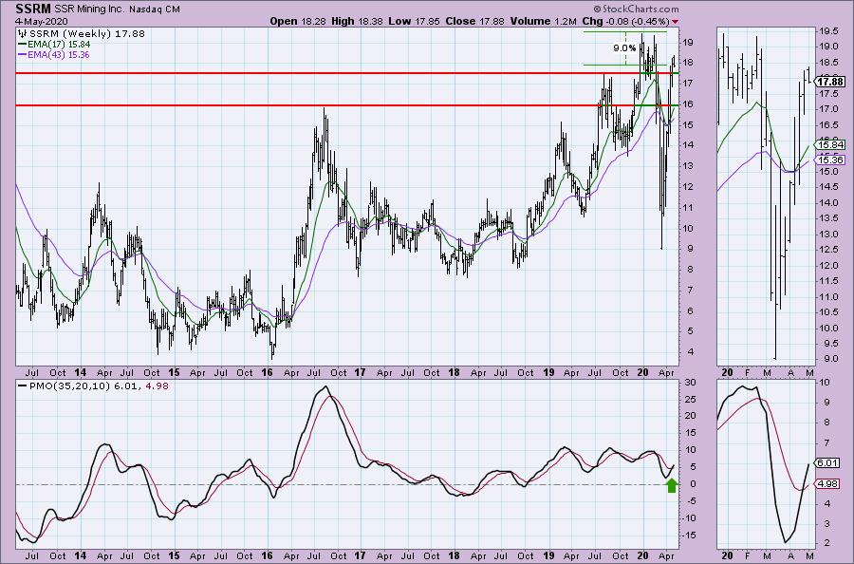Click the SSRM ticker symbol in the header

coord(33,9)
